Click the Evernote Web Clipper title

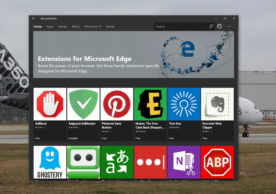212,126
